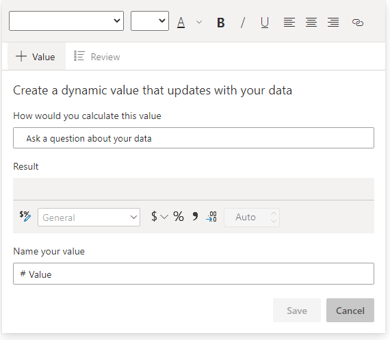Click the font color A icon
This screenshot has width=390, height=340.
click(181, 23)
